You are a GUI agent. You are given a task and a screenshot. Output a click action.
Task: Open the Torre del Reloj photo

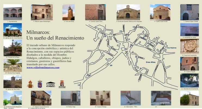pyautogui.click(x=68, y=12)
